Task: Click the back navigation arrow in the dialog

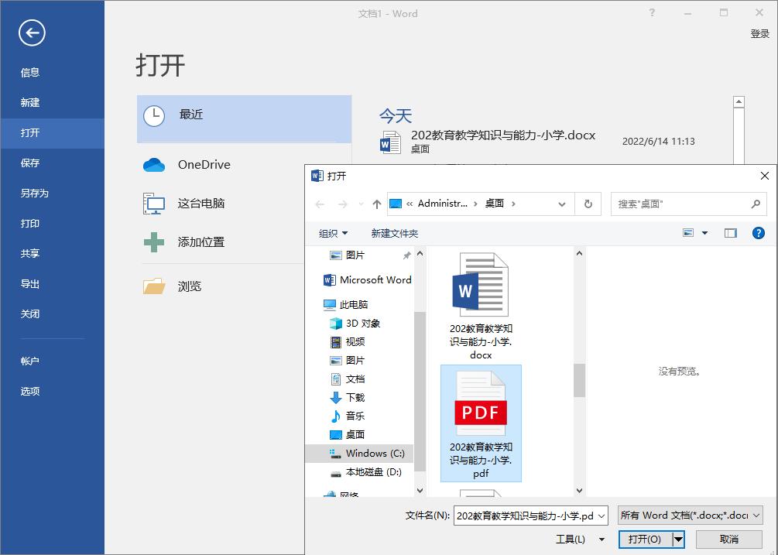Action: point(320,204)
